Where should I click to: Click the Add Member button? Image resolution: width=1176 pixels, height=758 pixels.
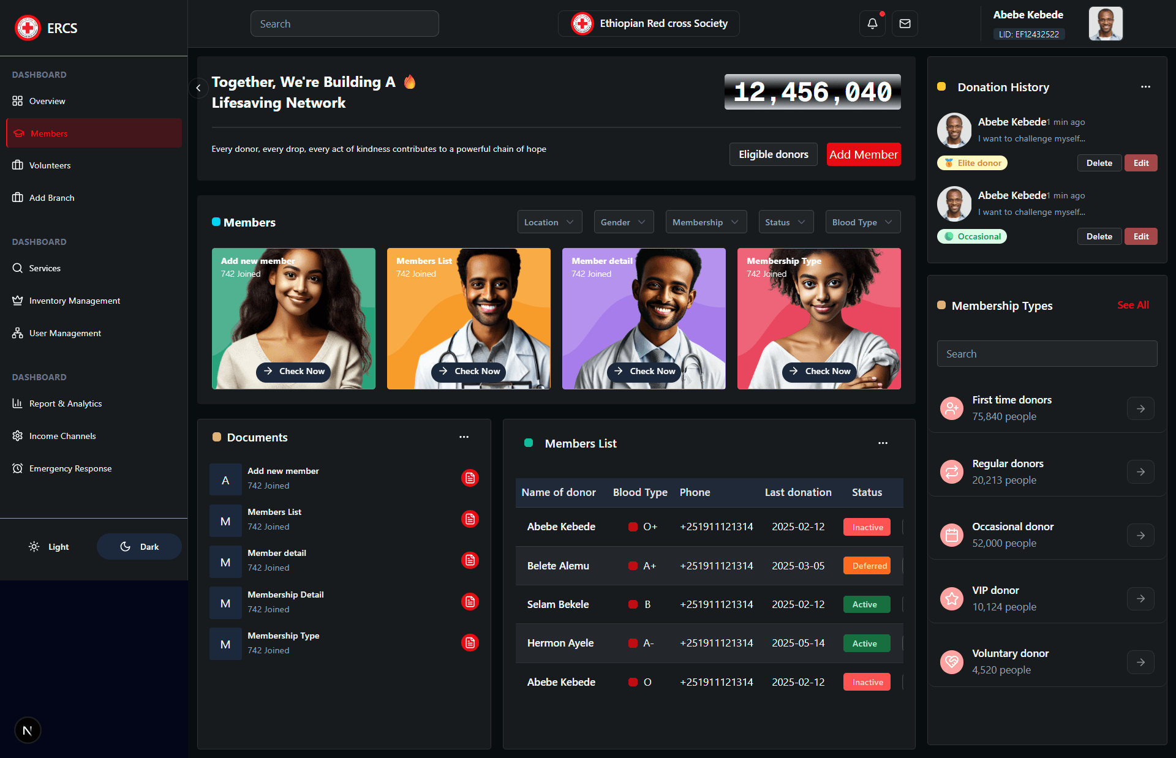point(863,154)
